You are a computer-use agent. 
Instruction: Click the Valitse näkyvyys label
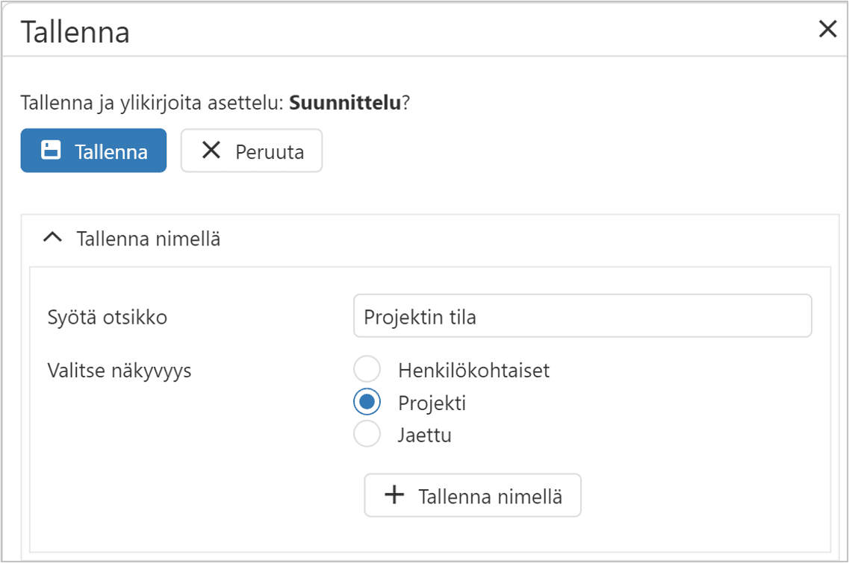119,371
